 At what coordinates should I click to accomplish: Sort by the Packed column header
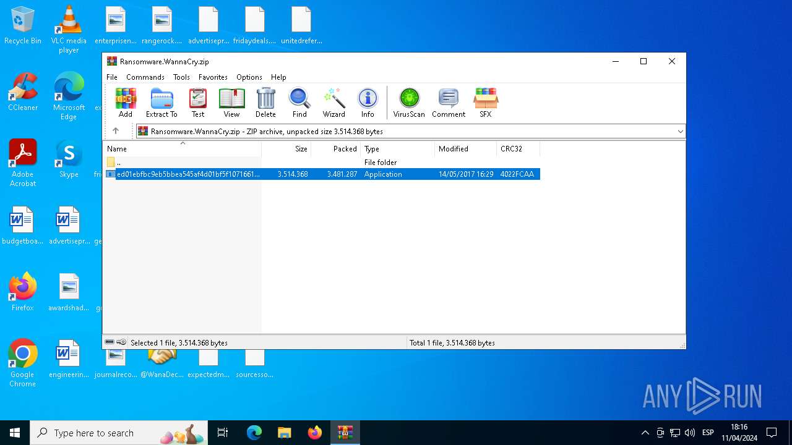(336, 149)
